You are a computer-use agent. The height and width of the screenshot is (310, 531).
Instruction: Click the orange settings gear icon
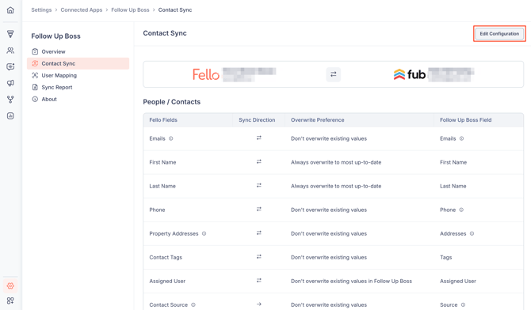click(10, 285)
